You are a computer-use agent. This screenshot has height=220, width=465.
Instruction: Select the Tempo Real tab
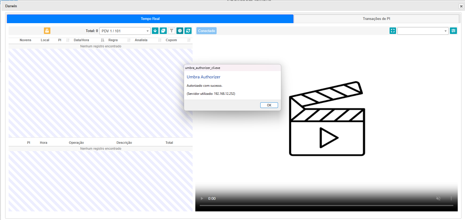tap(150, 19)
